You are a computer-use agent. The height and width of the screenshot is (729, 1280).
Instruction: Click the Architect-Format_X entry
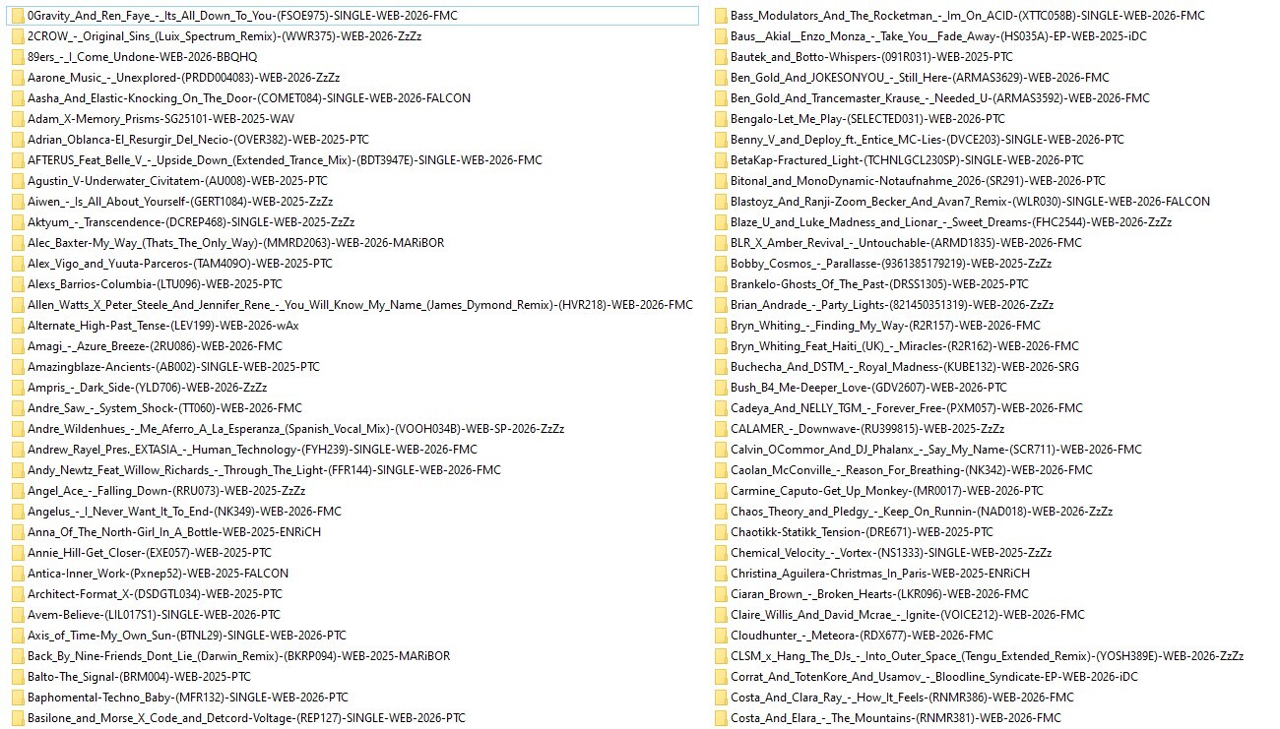(x=156, y=594)
